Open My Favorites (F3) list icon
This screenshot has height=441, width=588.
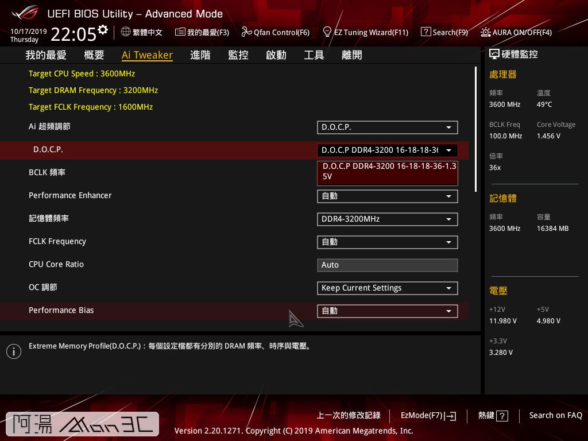[x=180, y=32]
